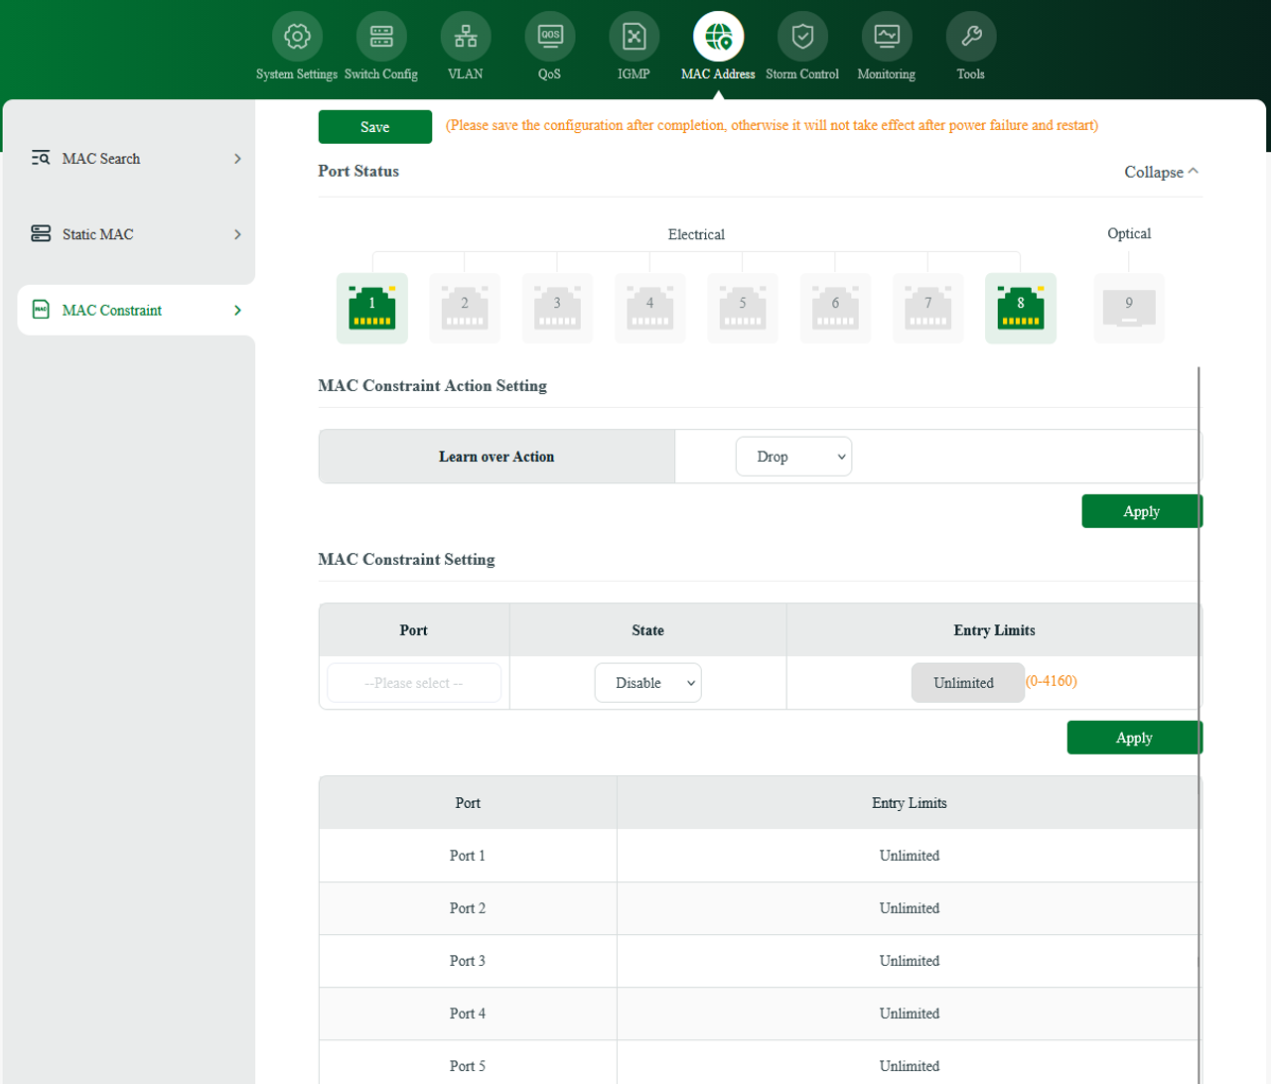
Task: Open the VLAN configuration icon
Action: pos(465,35)
